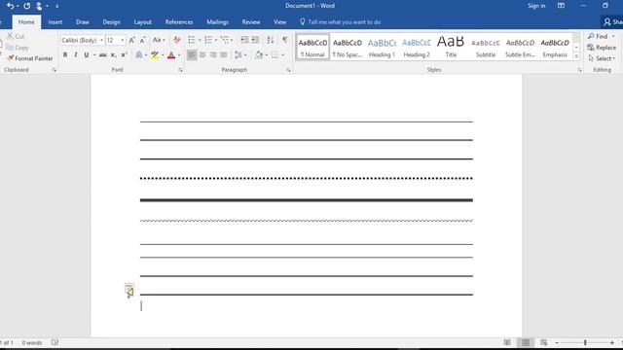623x350 pixels.
Task: Open the font size dropdown
Action: 123,40
